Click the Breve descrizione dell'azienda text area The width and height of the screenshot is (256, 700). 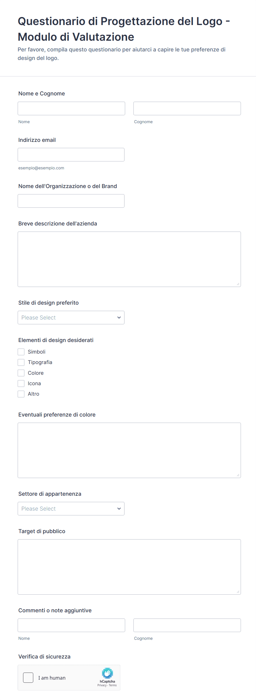(x=129, y=259)
